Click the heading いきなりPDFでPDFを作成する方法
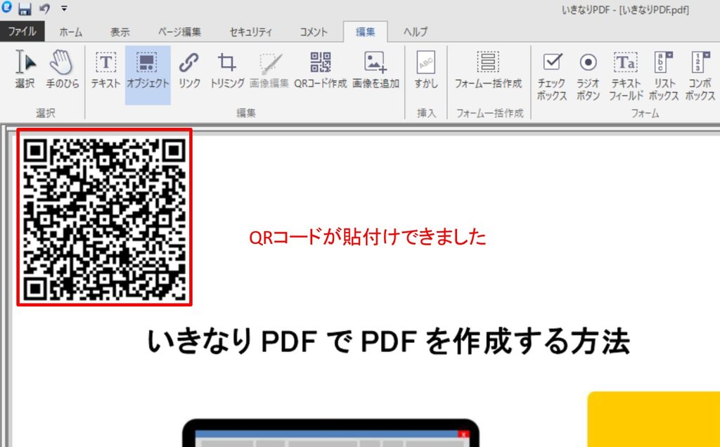Screen dimensions: 720x447 coord(388,342)
